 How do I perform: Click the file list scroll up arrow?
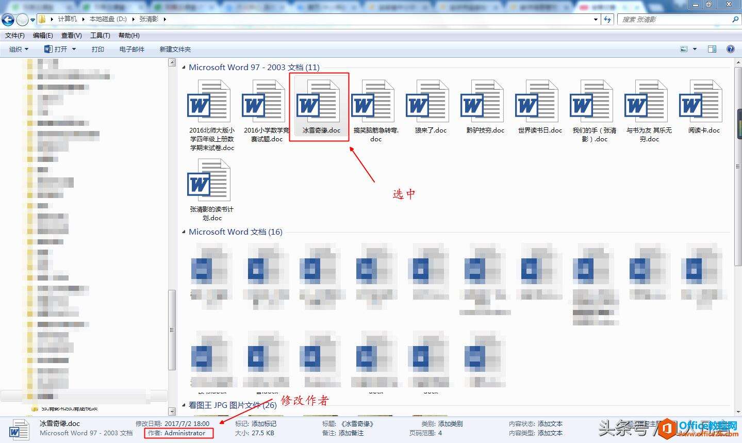tap(738, 62)
